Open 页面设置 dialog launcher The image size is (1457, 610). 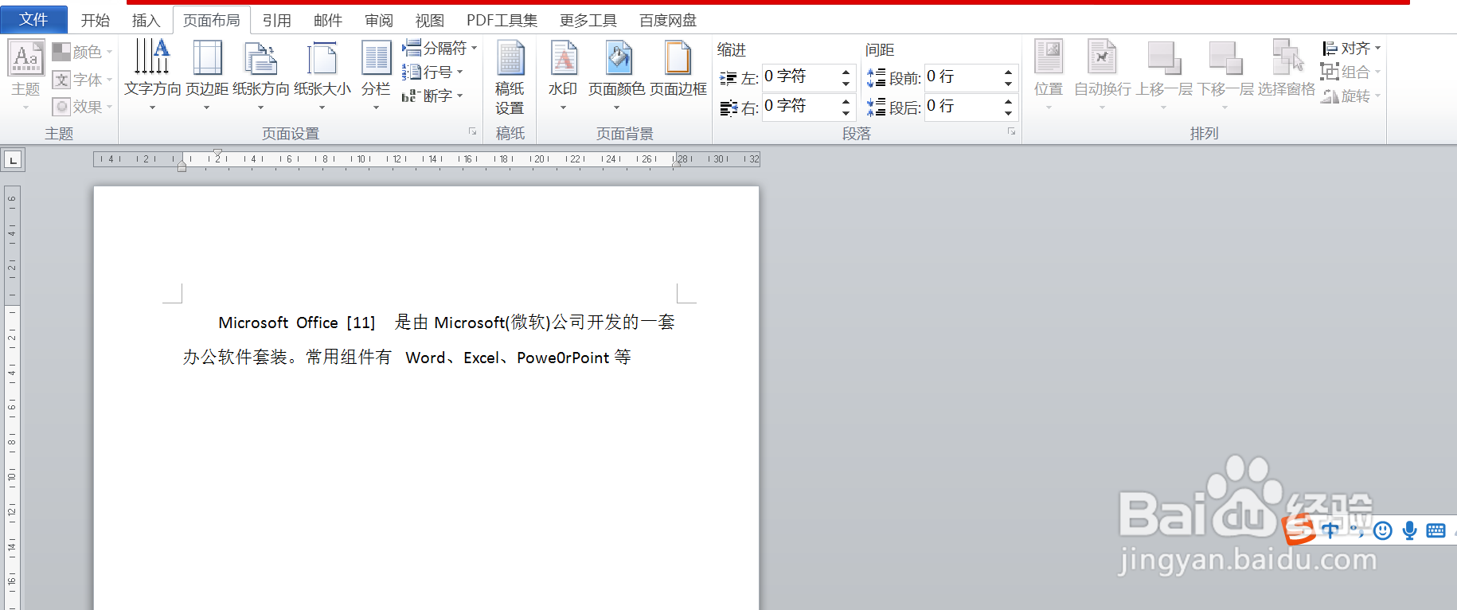tap(472, 132)
